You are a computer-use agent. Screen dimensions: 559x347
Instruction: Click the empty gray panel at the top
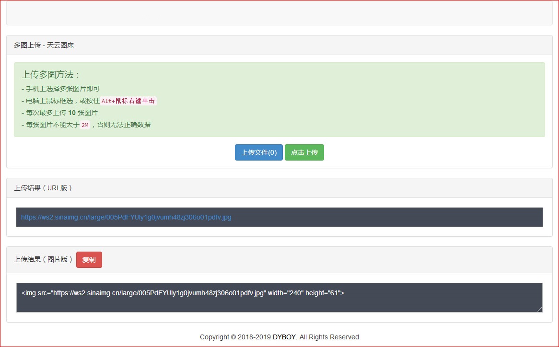coord(279,12)
